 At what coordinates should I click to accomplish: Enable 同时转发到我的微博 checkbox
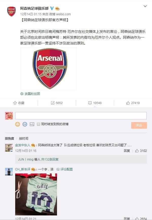click(x=39, y=124)
